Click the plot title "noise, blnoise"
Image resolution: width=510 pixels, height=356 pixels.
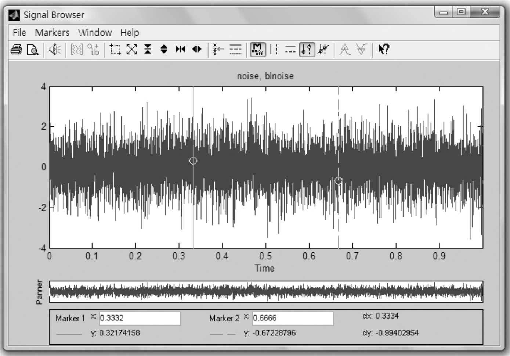[x=265, y=76]
